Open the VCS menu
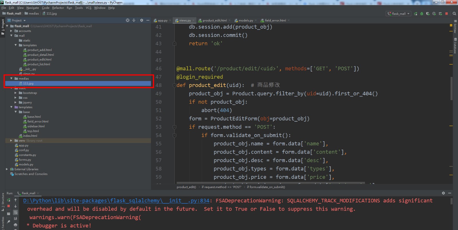This screenshot has height=230, width=458. [88, 8]
